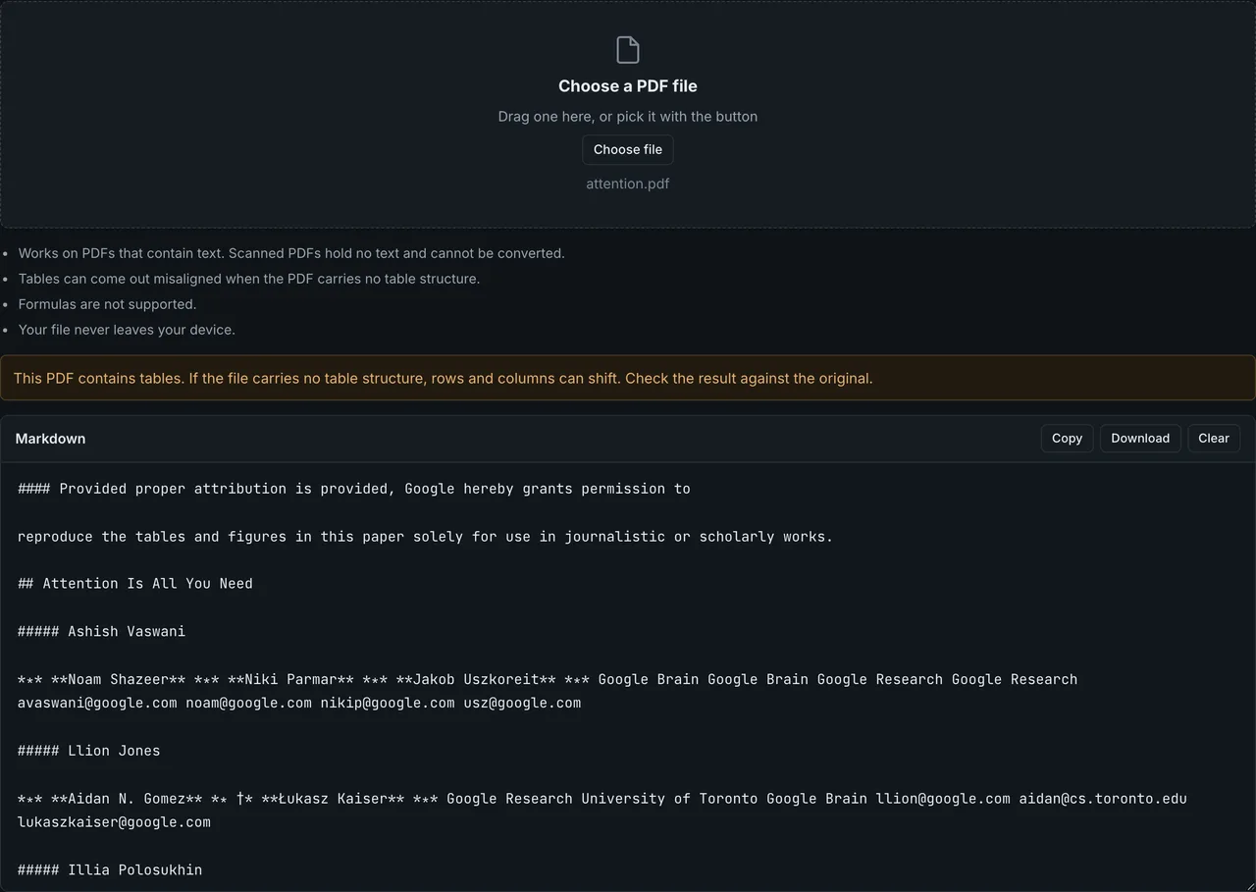This screenshot has height=892, width=1256.
Task: Click the 'Choose a PDF file' heading
Action: [628, 86]
